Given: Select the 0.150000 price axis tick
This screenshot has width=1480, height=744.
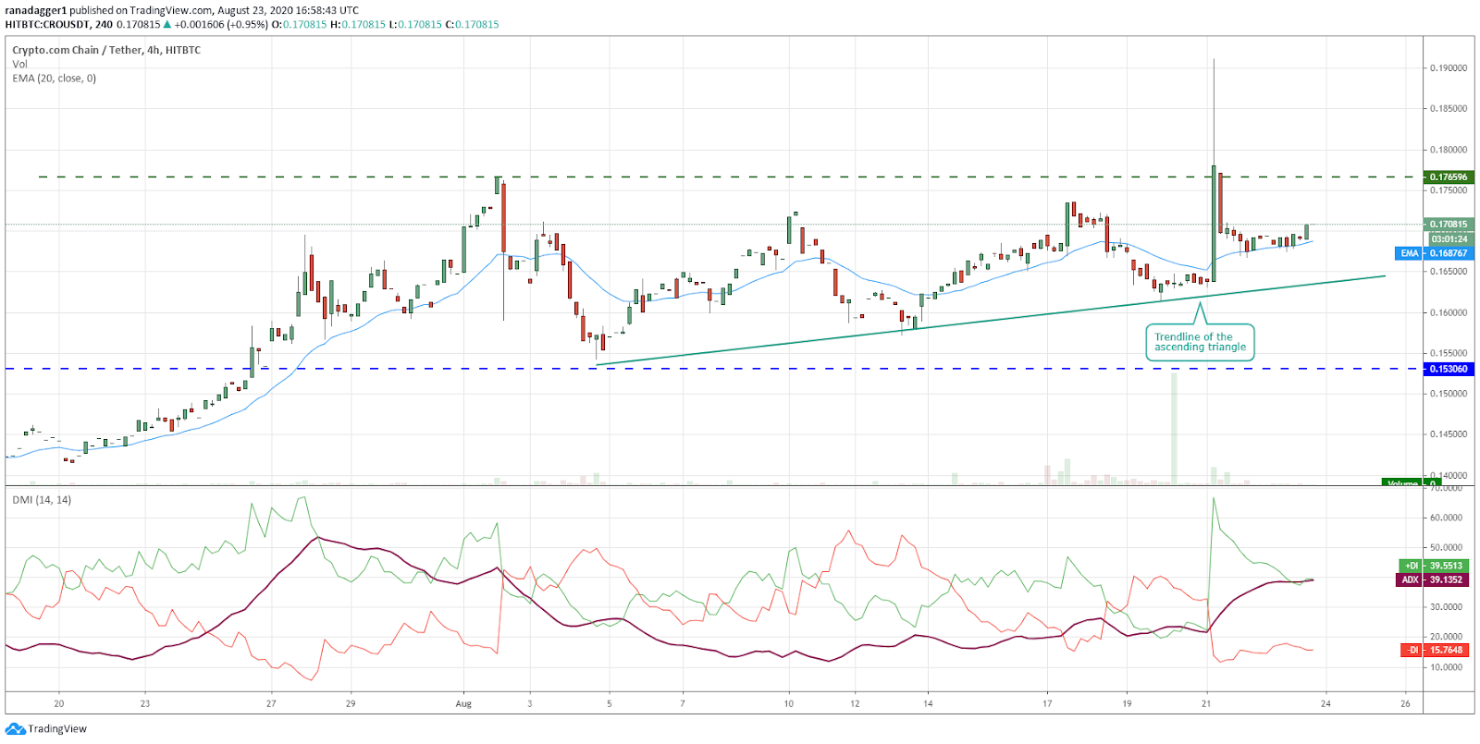Looking at the screenshot, I should click(1449, 394).
